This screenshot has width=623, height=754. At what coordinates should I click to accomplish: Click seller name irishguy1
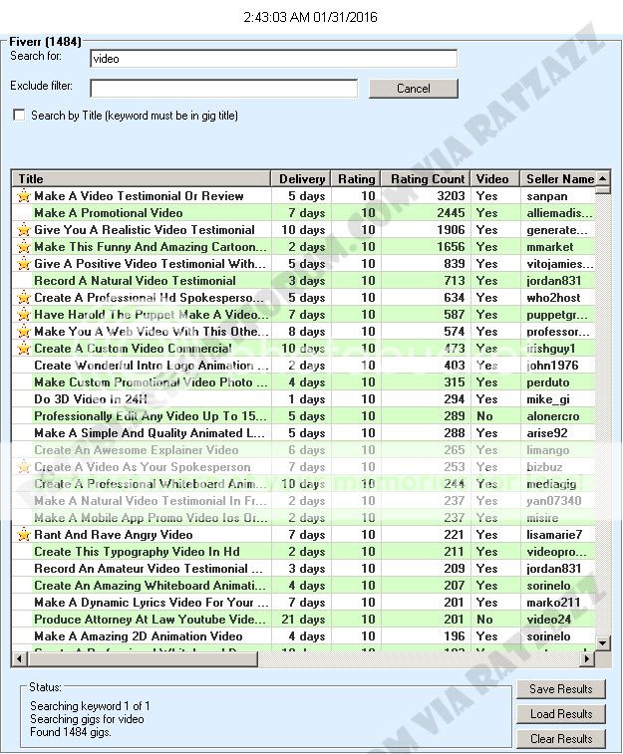click(551, 349)
